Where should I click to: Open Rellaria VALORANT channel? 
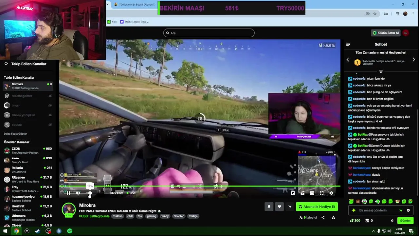coord(28,170)
